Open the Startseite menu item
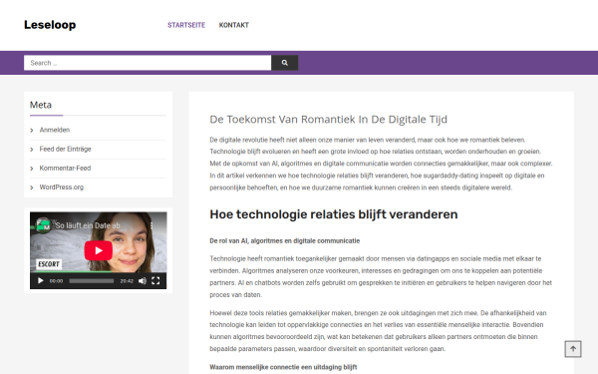 click(186, 25)
